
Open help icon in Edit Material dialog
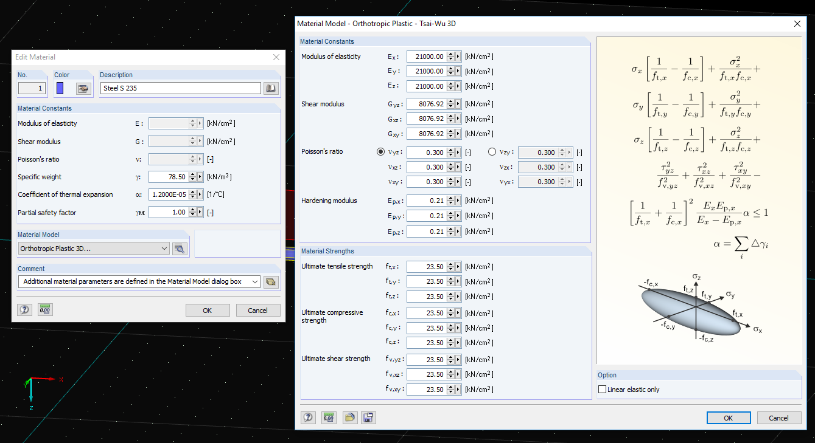[24, 309]
